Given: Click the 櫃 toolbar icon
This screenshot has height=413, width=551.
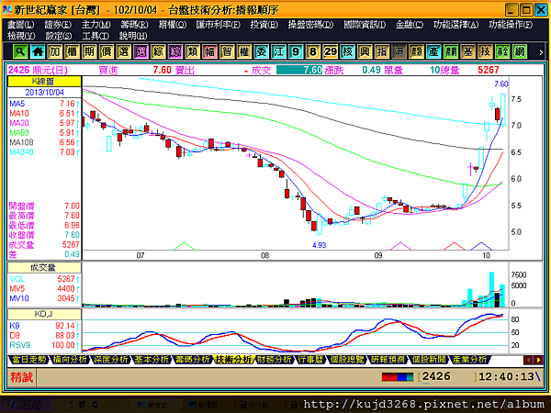Looking at the screenshot, I should tap(72, 52).
